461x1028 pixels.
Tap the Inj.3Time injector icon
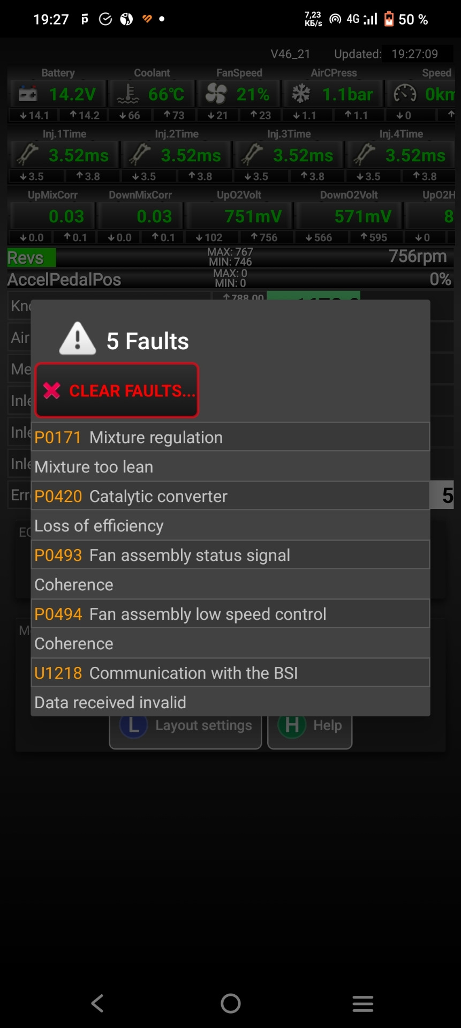pos(252,155)
